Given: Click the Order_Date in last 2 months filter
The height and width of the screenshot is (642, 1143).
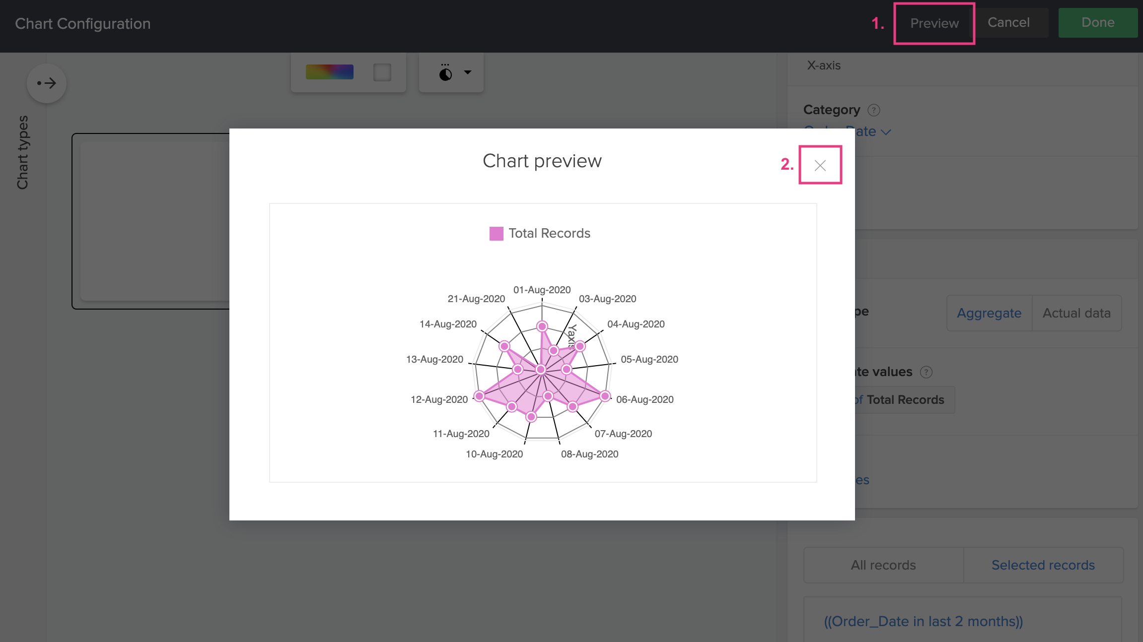Looking at the screenshot, I should coord(923,621).
